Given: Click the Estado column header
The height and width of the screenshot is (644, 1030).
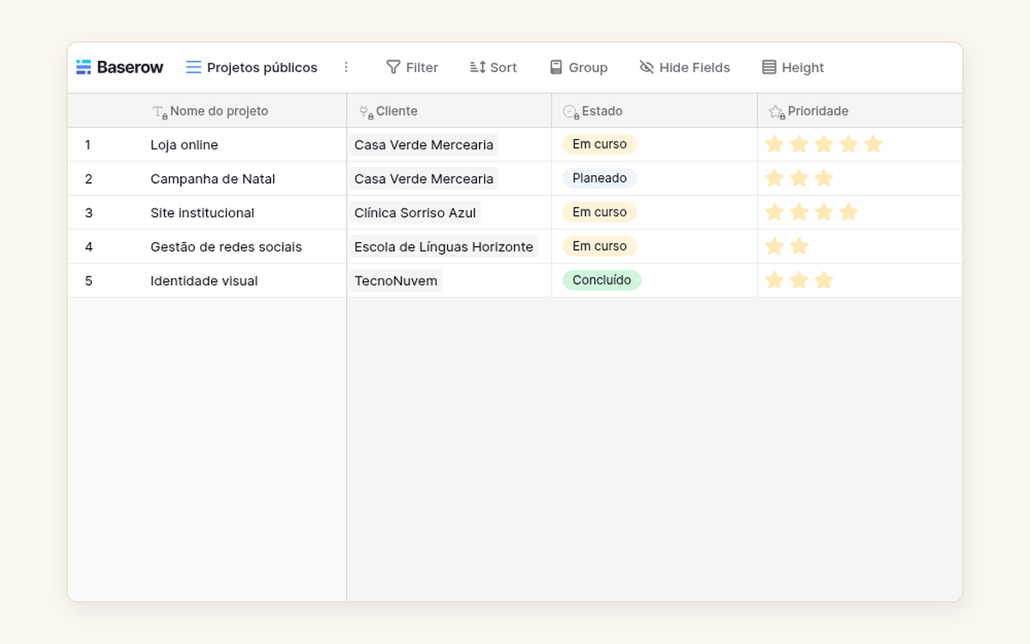Looking at the screenshot, I should click(654, 111).
